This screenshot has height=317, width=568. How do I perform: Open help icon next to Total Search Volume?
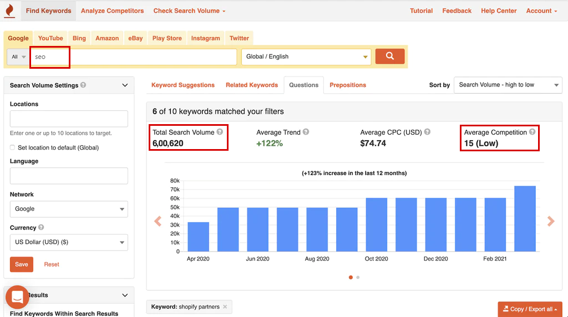[x=220, y=132]
